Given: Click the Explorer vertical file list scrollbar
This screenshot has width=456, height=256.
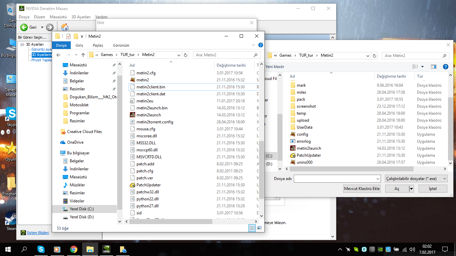Looking at the screenshot, I should 262,170.
